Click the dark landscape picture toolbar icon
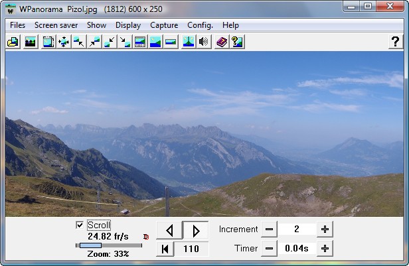The width and height of the screenshot is (409, 266). [x=31, y=42]
